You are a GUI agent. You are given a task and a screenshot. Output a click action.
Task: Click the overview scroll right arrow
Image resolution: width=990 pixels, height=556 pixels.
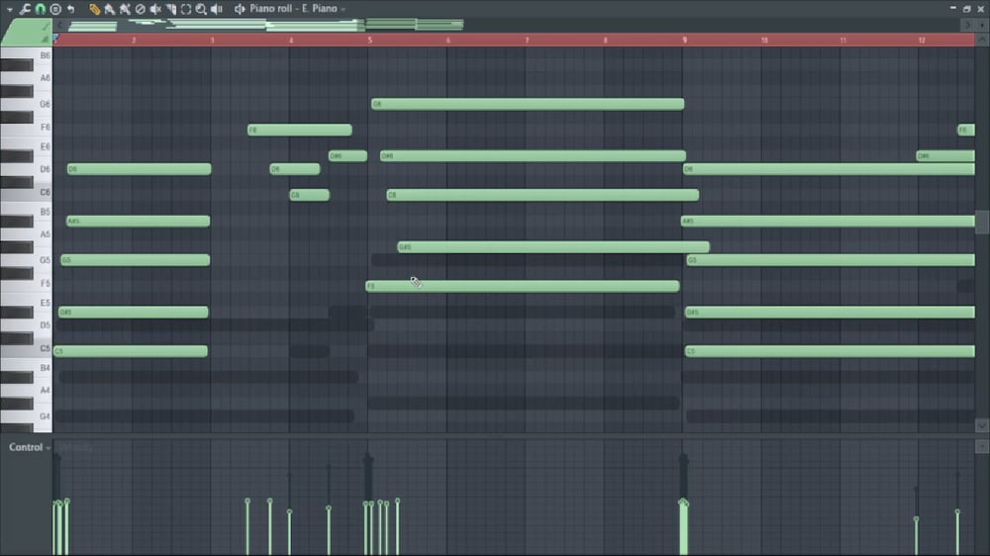tap(967, 26)
